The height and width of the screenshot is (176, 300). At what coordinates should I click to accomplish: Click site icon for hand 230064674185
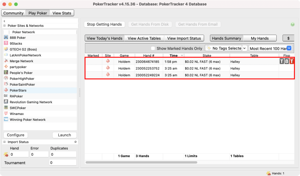(x=108, y=61)
